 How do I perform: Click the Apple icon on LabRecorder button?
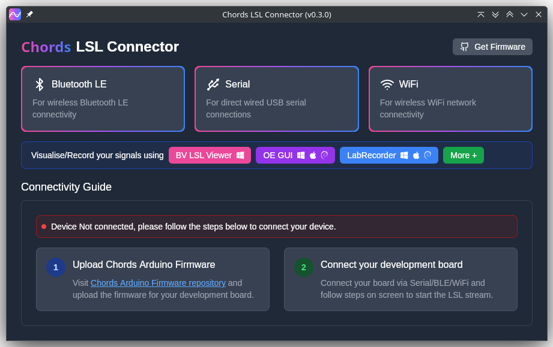(x=417, y=155)
